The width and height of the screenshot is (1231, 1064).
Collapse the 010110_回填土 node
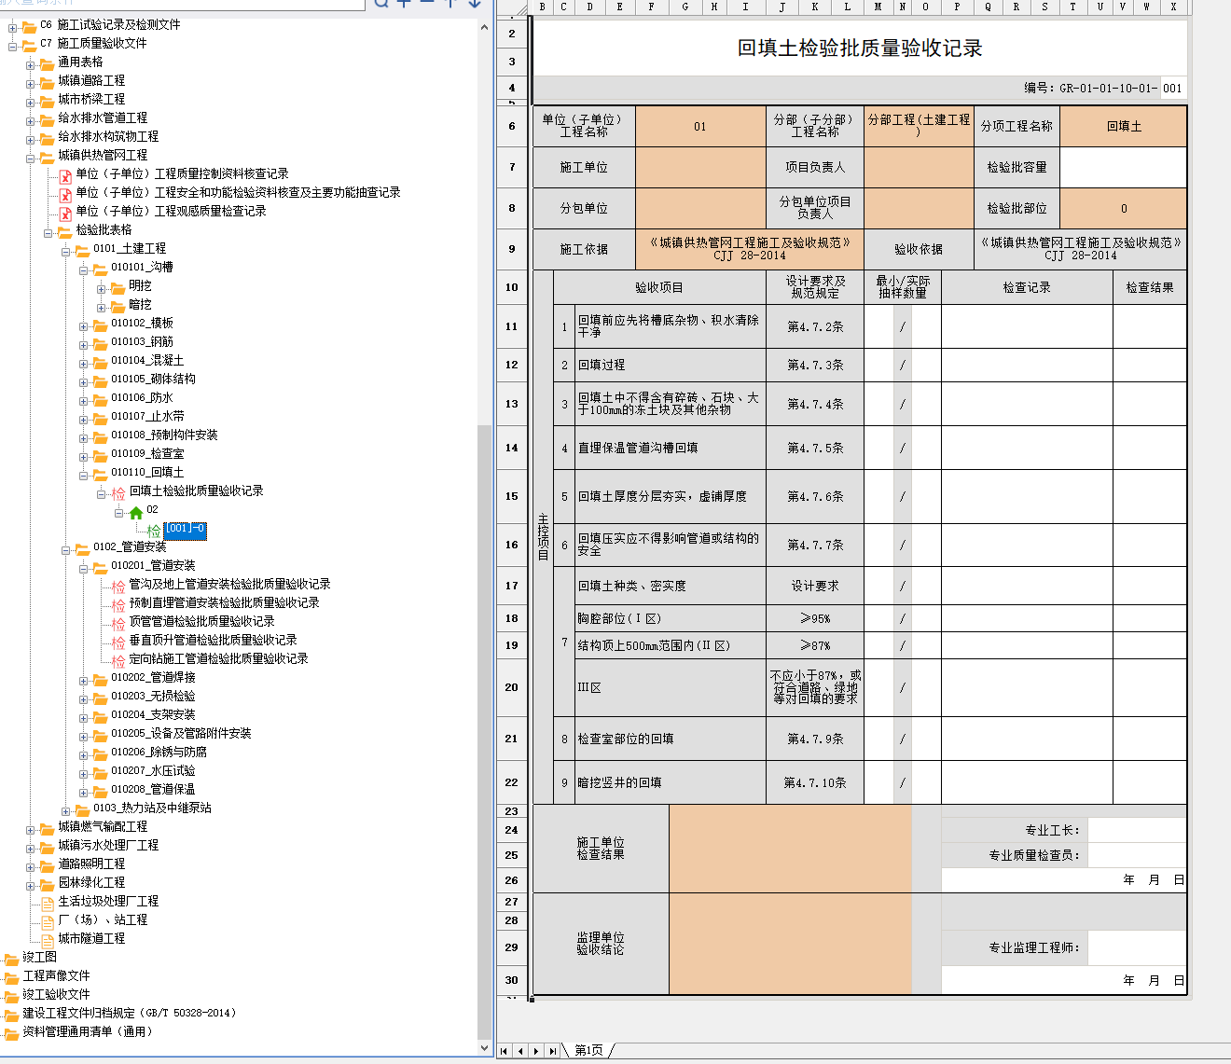tap(84, 476)
